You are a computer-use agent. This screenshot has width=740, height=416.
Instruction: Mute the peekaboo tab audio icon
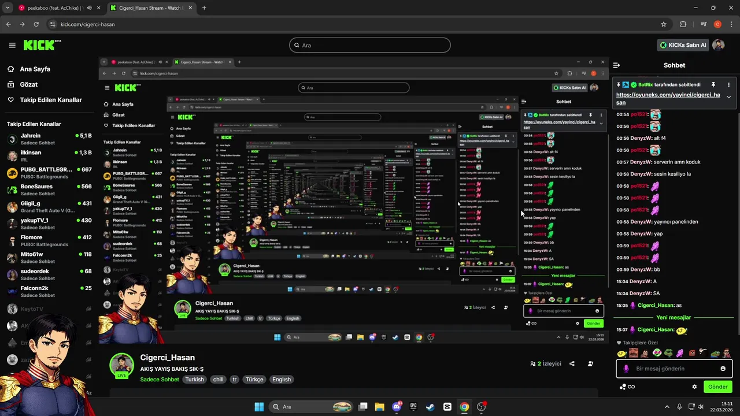coord(89,8)
